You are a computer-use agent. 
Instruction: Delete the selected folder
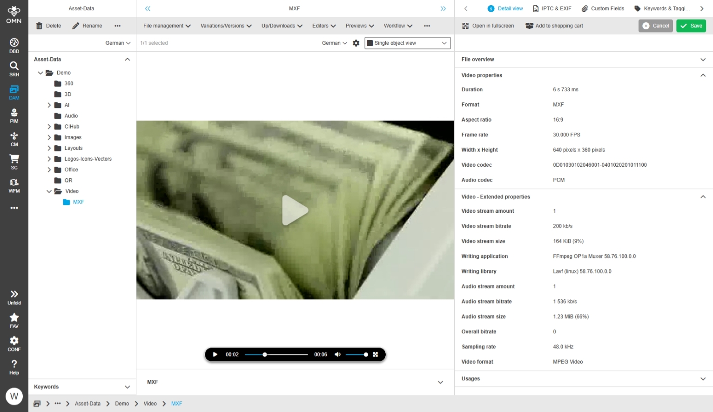tap(48, 26)
